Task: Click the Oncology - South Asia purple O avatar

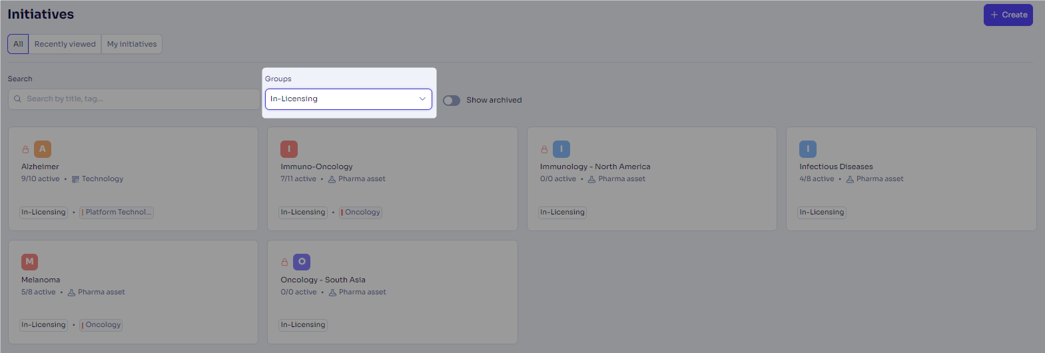Action: (x=302, y=262)
